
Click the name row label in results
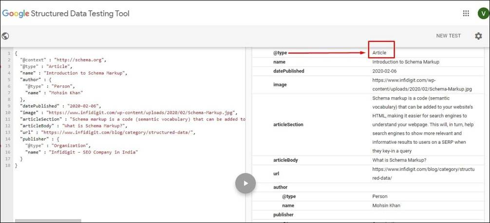coord(280,62)
